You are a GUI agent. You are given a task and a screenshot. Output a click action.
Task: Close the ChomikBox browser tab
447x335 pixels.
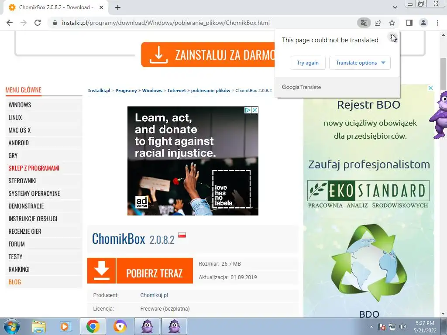(x=101, y=7)
